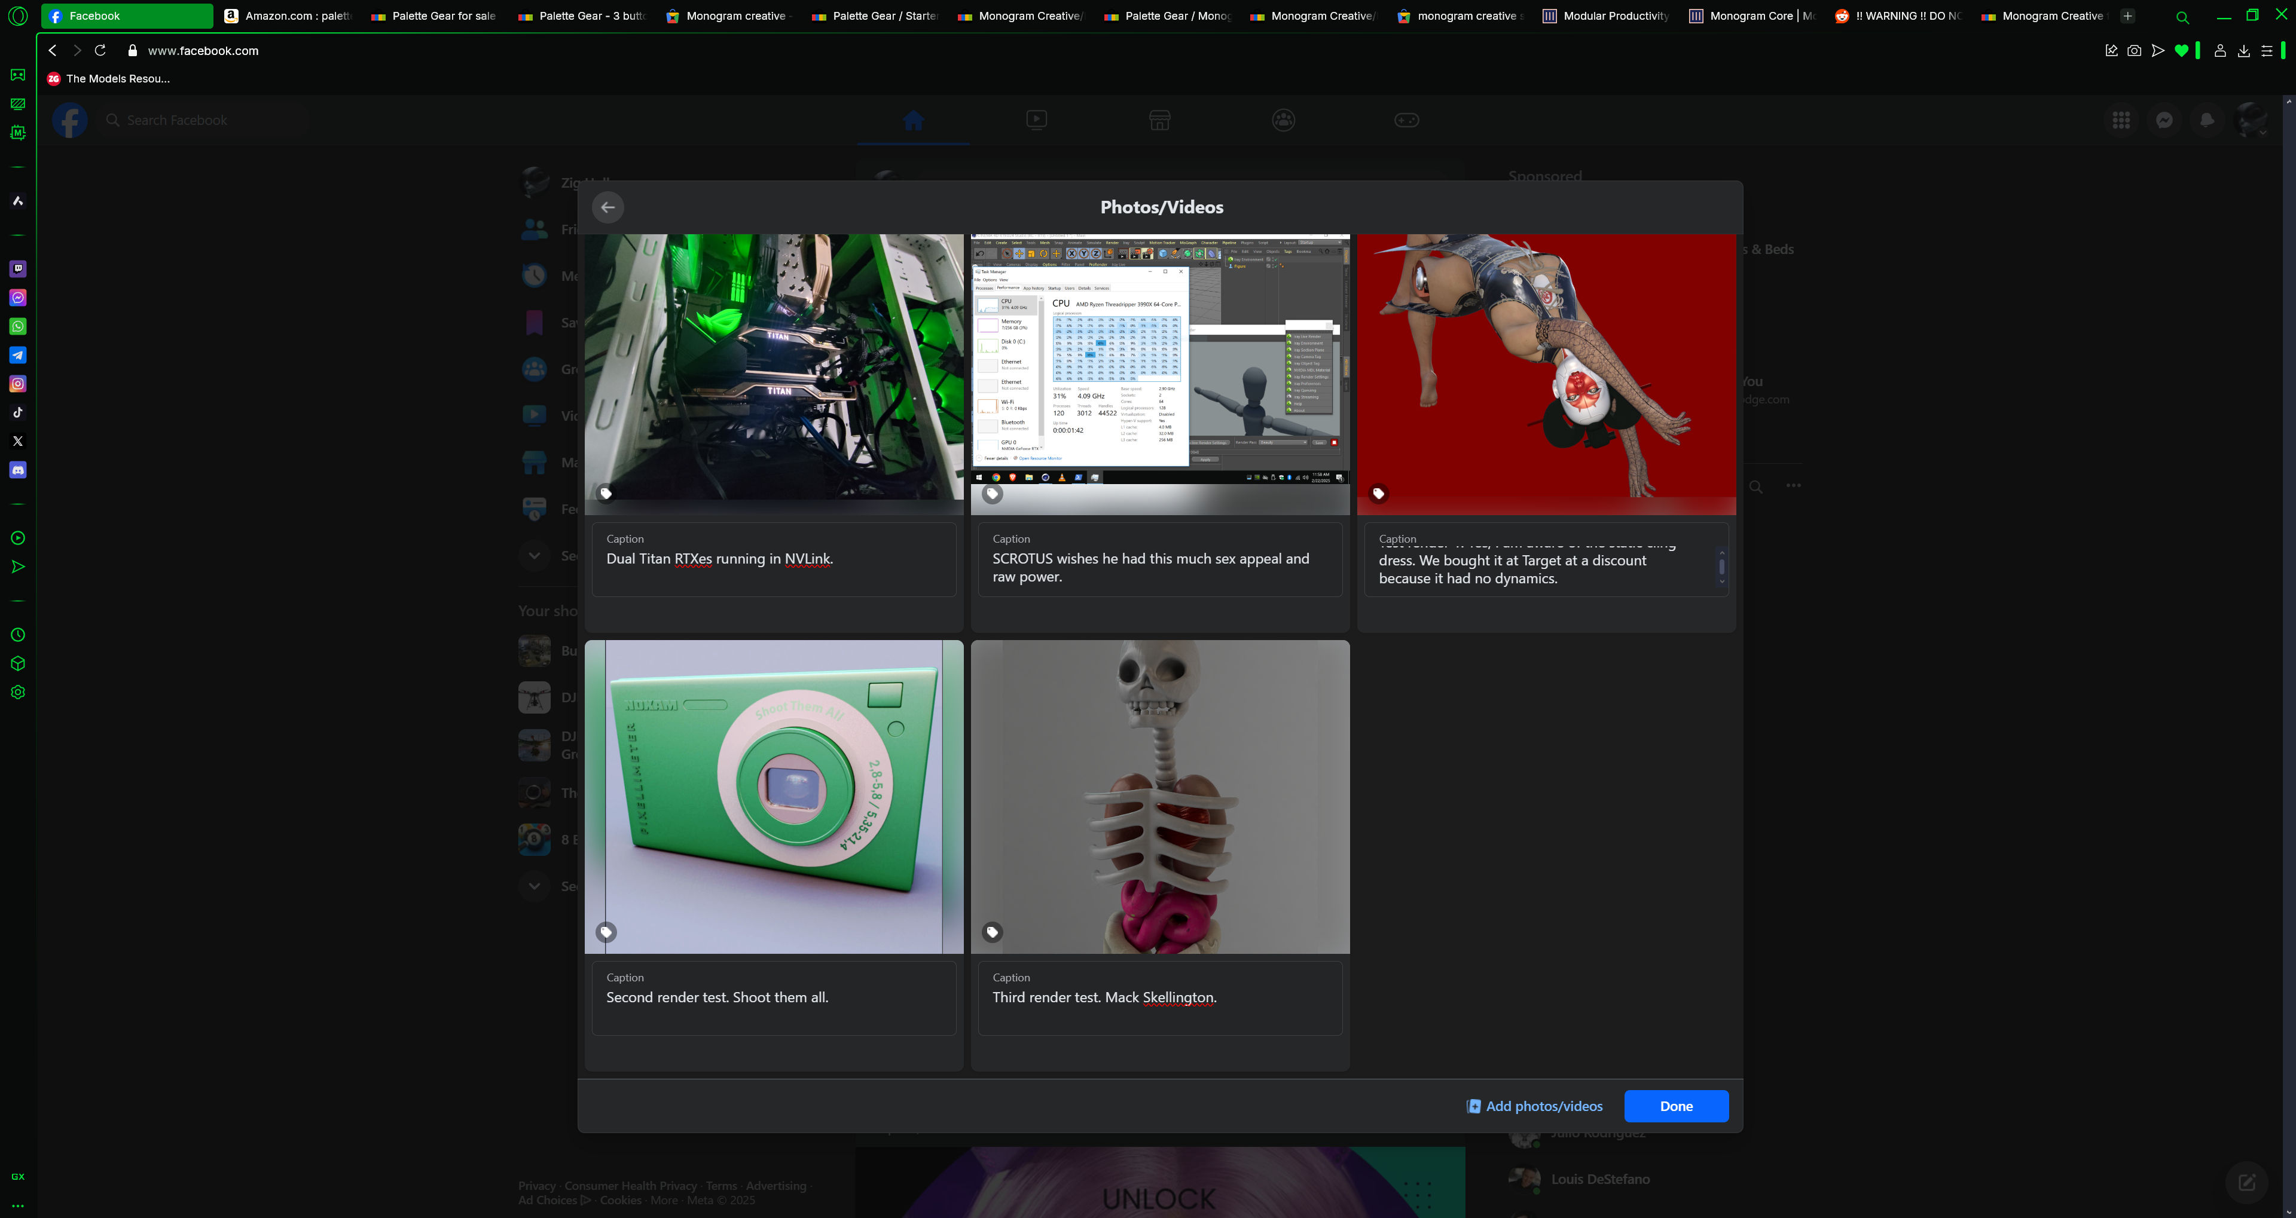Open Twitch in the Opera GX sidebar
The image size is (2296, 1218).
click(x=18, y=269)
